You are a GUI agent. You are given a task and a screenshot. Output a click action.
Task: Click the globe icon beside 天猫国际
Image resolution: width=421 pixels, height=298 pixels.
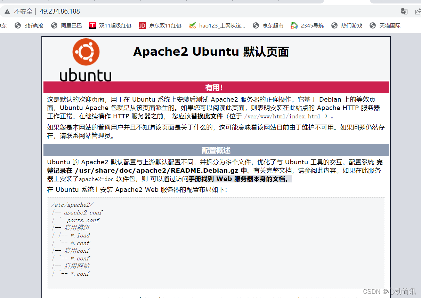[373, 25]
